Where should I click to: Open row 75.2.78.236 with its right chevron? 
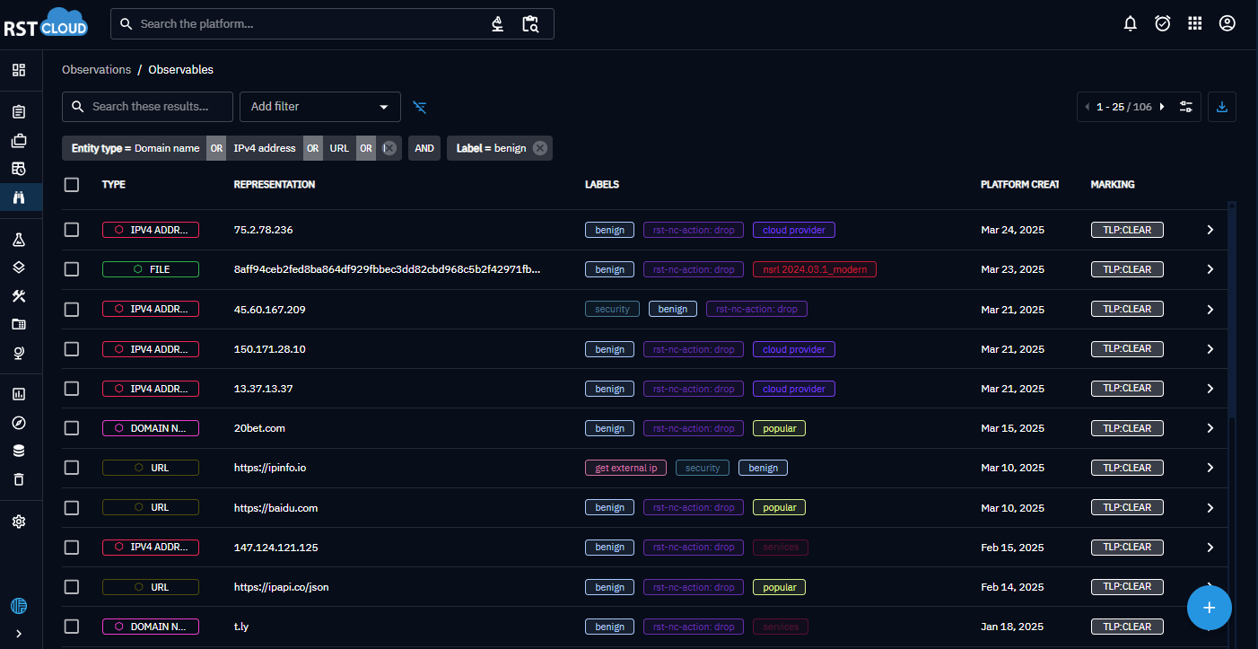point(1210,230)
